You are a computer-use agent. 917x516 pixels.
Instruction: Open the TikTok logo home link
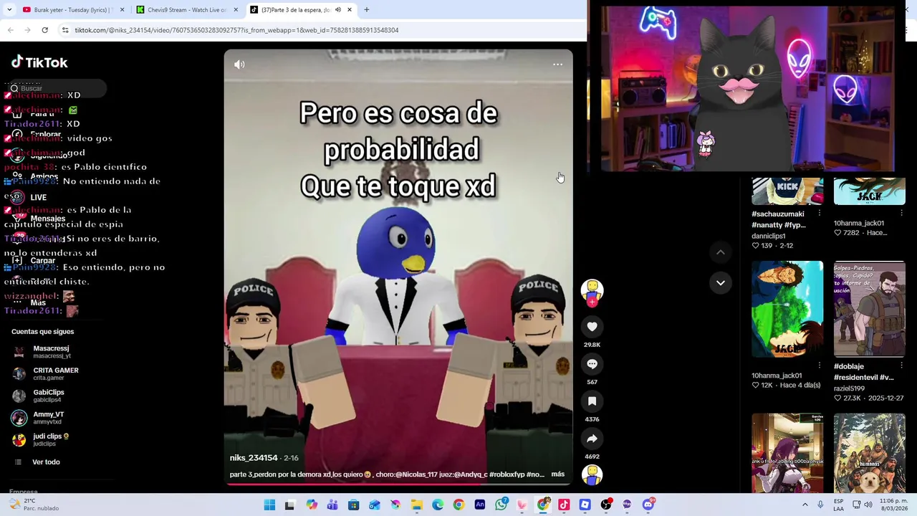[39, 62]
